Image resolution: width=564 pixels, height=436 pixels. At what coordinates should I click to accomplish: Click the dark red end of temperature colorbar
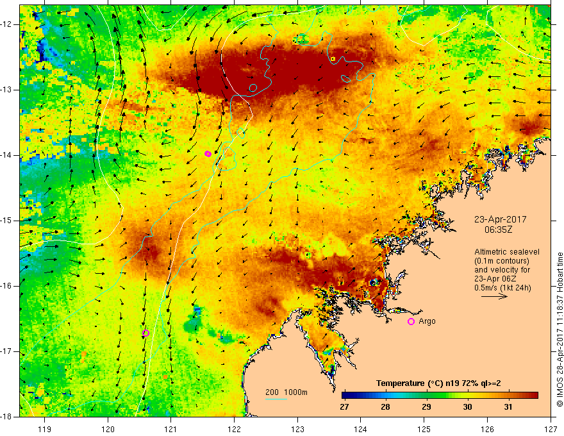click(534, 396)
